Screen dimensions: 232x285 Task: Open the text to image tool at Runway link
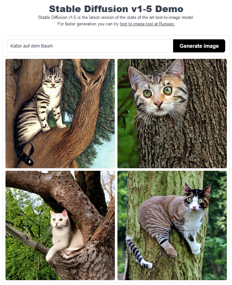[147, 24]
